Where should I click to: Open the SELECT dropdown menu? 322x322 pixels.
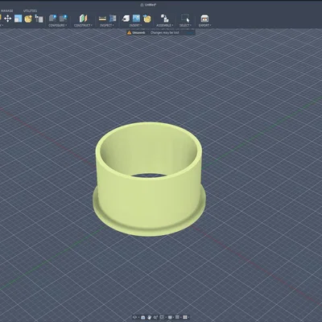[185, 26]
